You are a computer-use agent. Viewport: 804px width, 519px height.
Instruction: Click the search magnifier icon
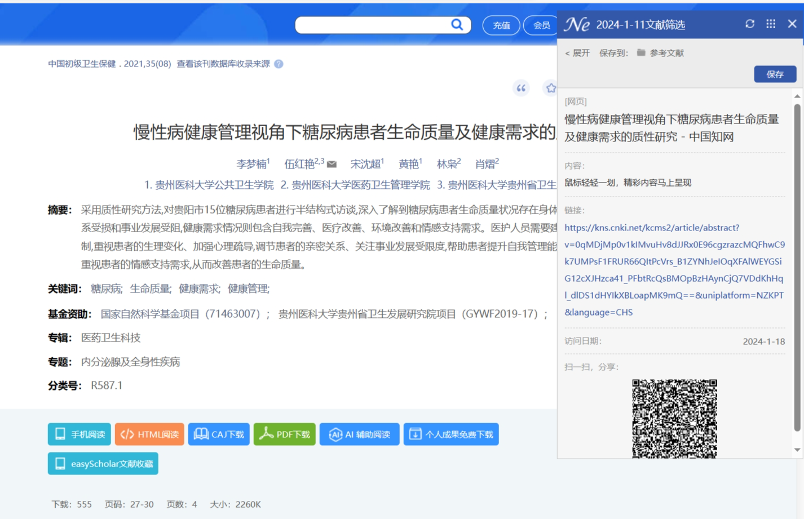(x=457, y=24)
